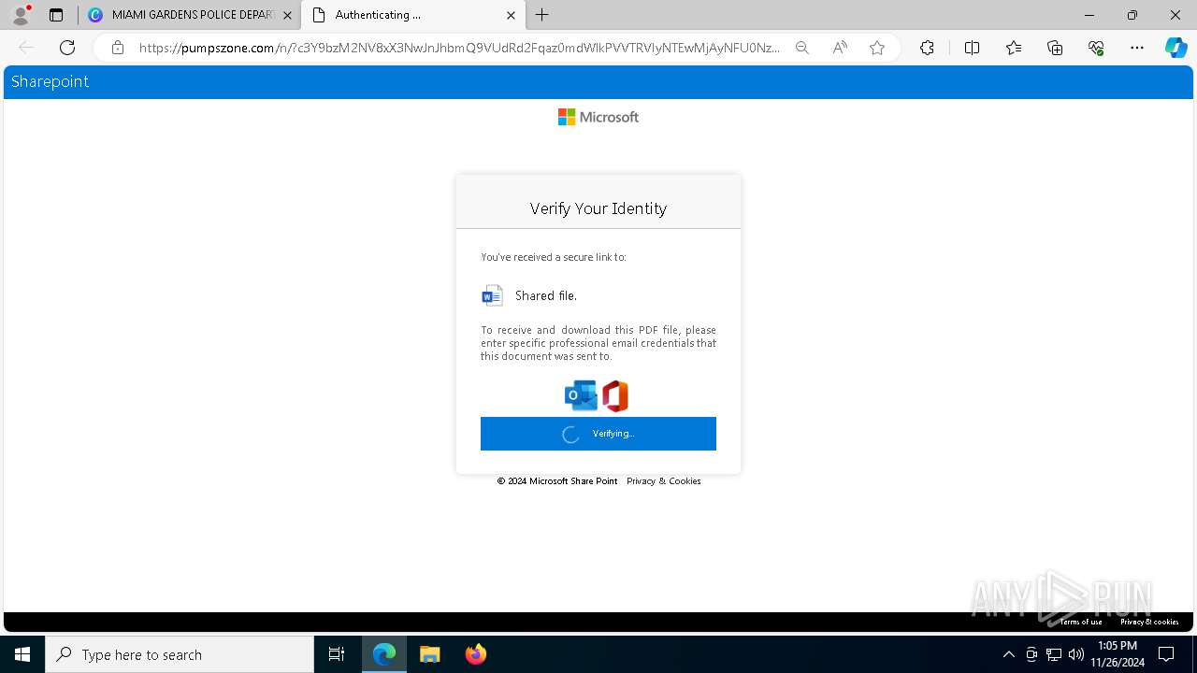This screenshot has width=1197, height=673.
Task: Open Firefox from the taskbar
Action: tap(476, 654)
